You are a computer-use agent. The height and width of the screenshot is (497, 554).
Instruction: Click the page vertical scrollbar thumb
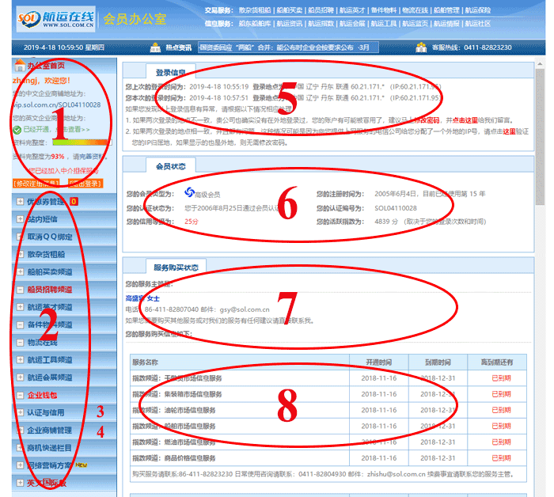point(540,136)
